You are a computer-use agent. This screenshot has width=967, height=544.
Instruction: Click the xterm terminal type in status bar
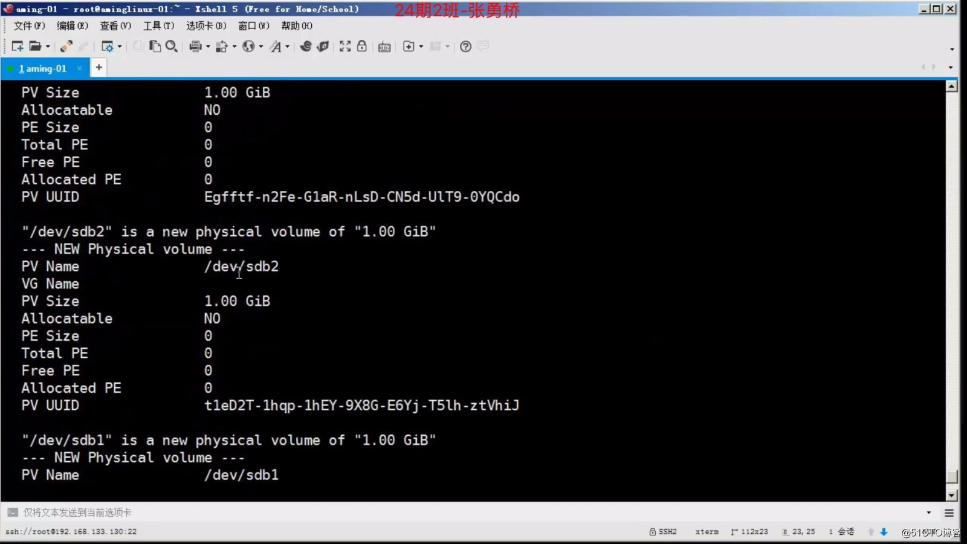pos(707,532)
